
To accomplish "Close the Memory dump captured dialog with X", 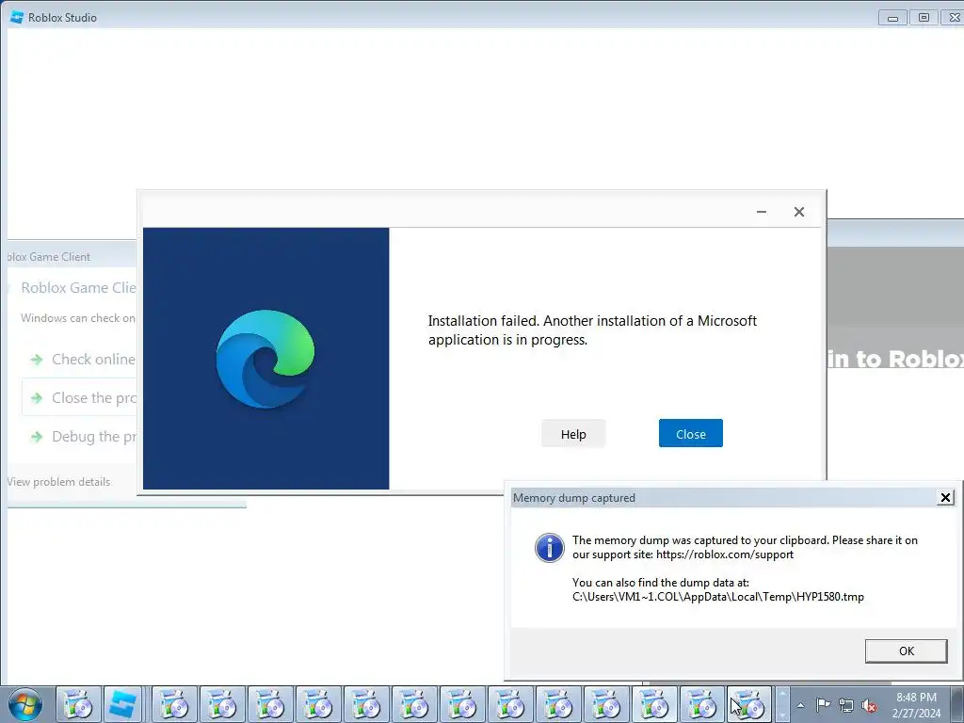I will pos(945,497).
